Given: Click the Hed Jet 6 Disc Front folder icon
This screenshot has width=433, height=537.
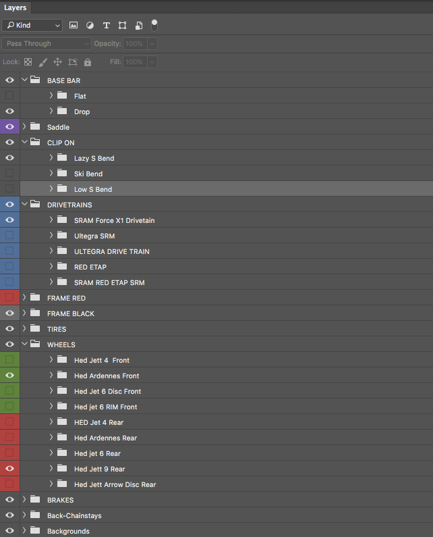Looking at the screenshot, I should (62, 390).
